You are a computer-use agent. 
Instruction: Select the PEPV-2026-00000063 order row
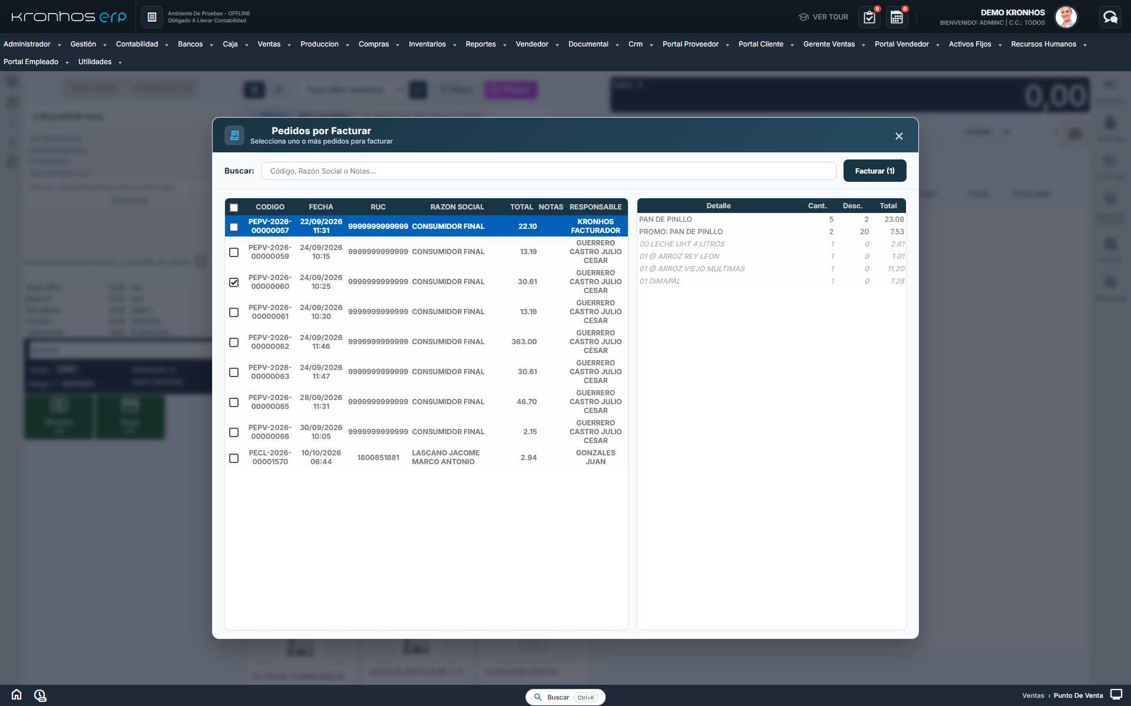pyautogui.click(x=426, y=372)
